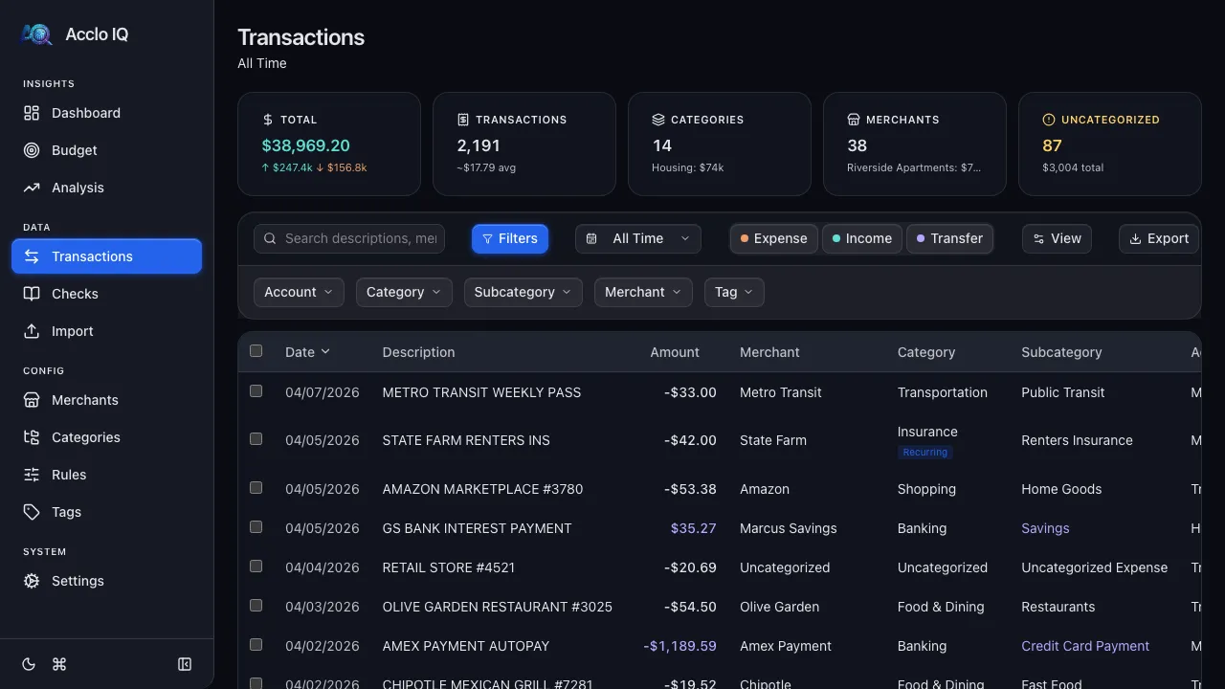The width and height of the screenshot is (1225, 689).
Task: Click the dollar icon on the Total card
Action: click(x=268, y=120)
